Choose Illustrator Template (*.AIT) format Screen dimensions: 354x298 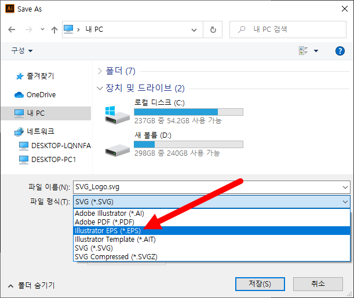pyautogui.click(x=211, y=240)
